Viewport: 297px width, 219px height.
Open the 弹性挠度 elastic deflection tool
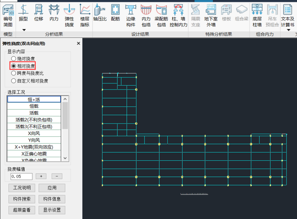(x=69, y=16)
